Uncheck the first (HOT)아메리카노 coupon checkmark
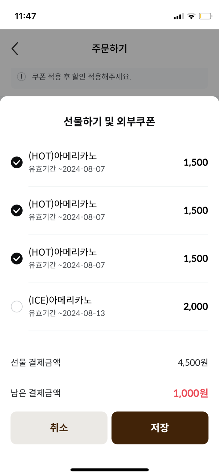The image size is (219, 476). pos(17,162)
